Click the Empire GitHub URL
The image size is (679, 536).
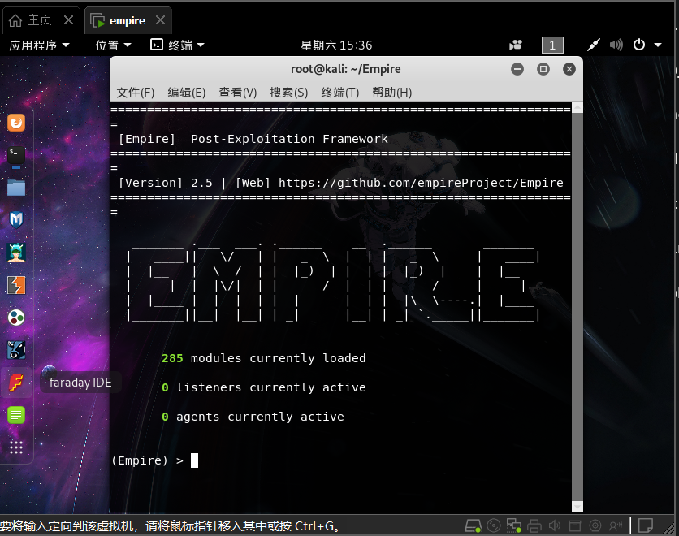(x=421, y=183)
